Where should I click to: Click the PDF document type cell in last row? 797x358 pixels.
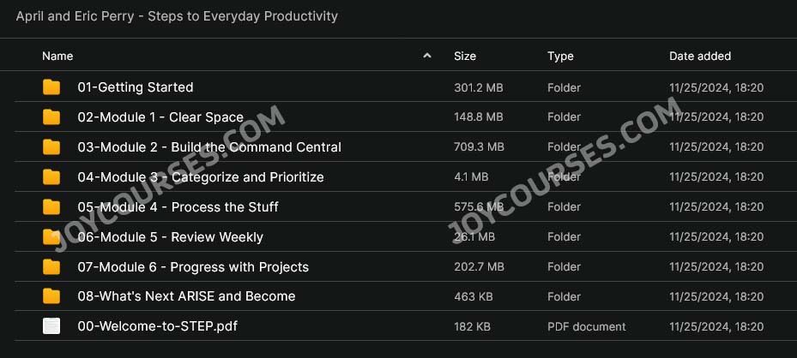click(587, 326)
